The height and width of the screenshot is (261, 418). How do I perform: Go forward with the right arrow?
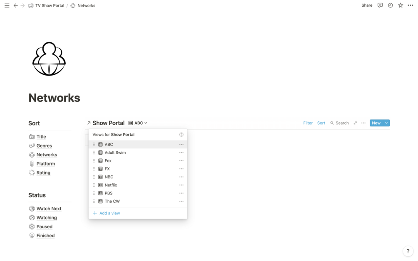pyautogui.click(x=22, y=5)
